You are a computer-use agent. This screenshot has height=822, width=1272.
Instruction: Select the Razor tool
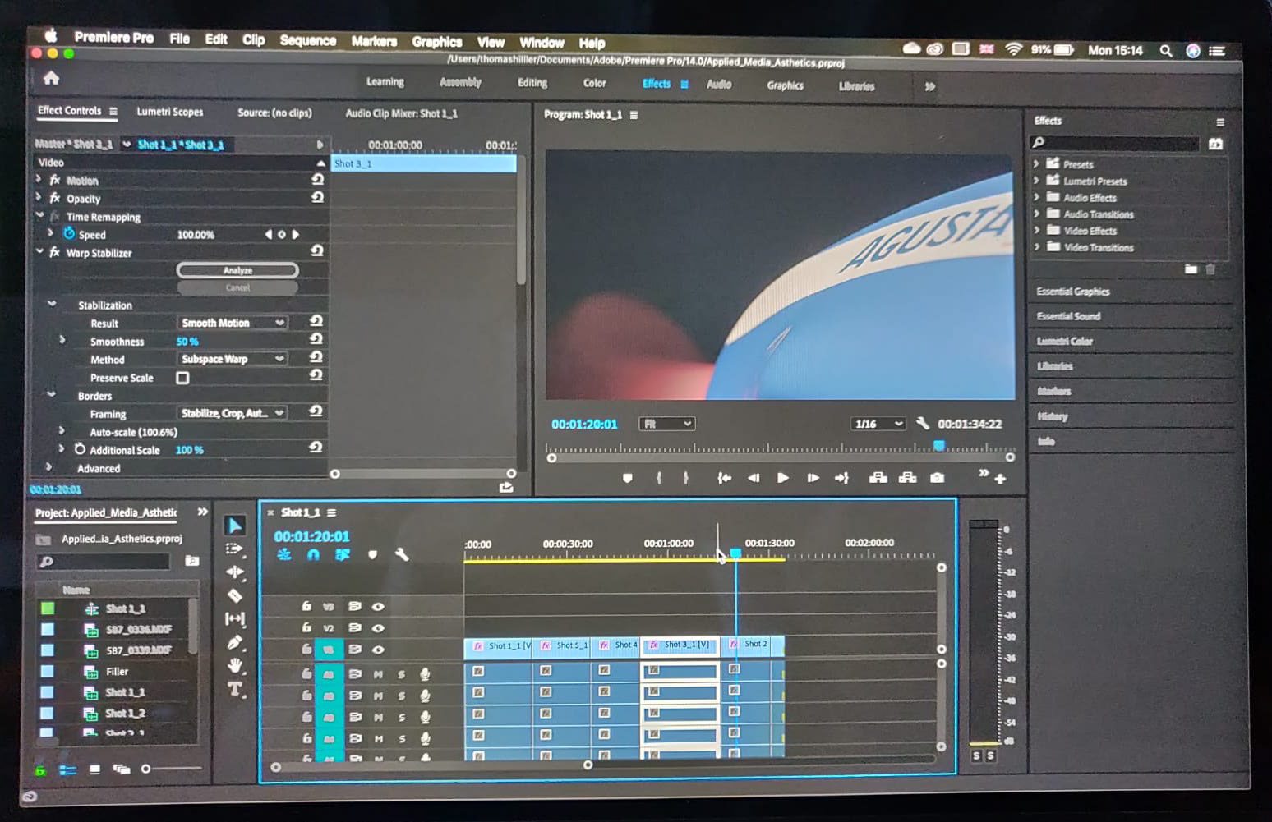pos(234,595)
